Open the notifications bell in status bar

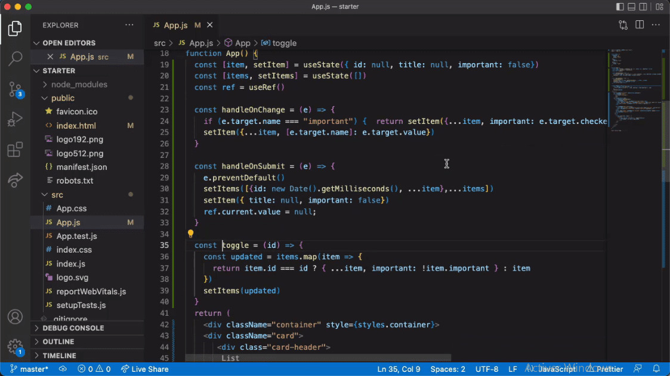pos(657,369)
